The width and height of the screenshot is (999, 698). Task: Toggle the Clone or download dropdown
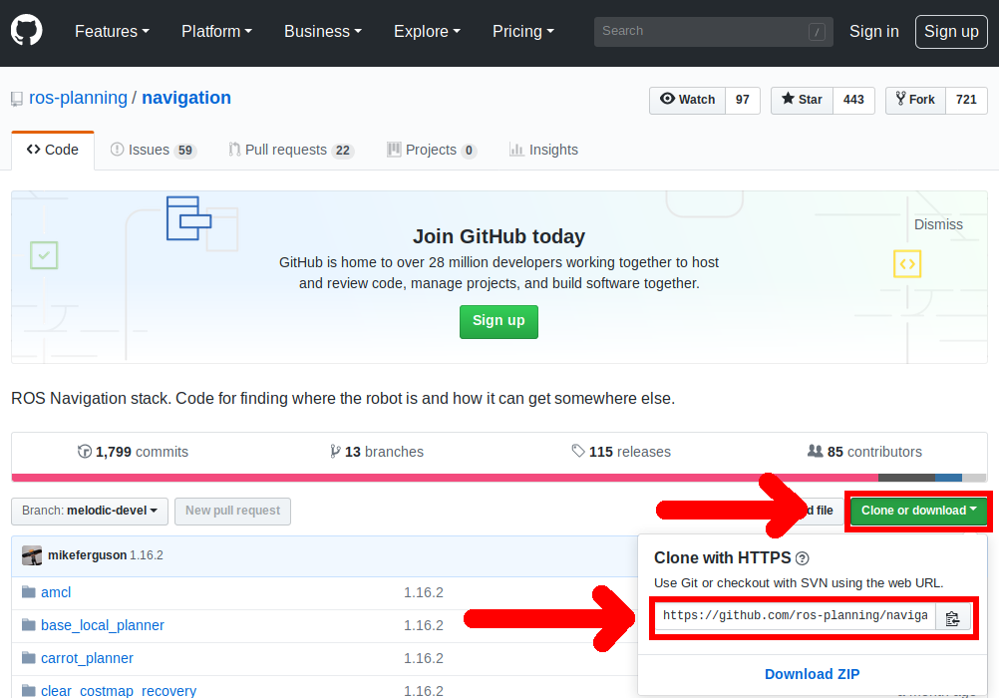click(917, 511)
